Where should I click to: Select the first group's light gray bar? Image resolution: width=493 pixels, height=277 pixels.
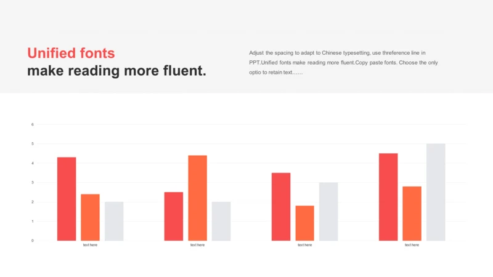pos(114,221)
